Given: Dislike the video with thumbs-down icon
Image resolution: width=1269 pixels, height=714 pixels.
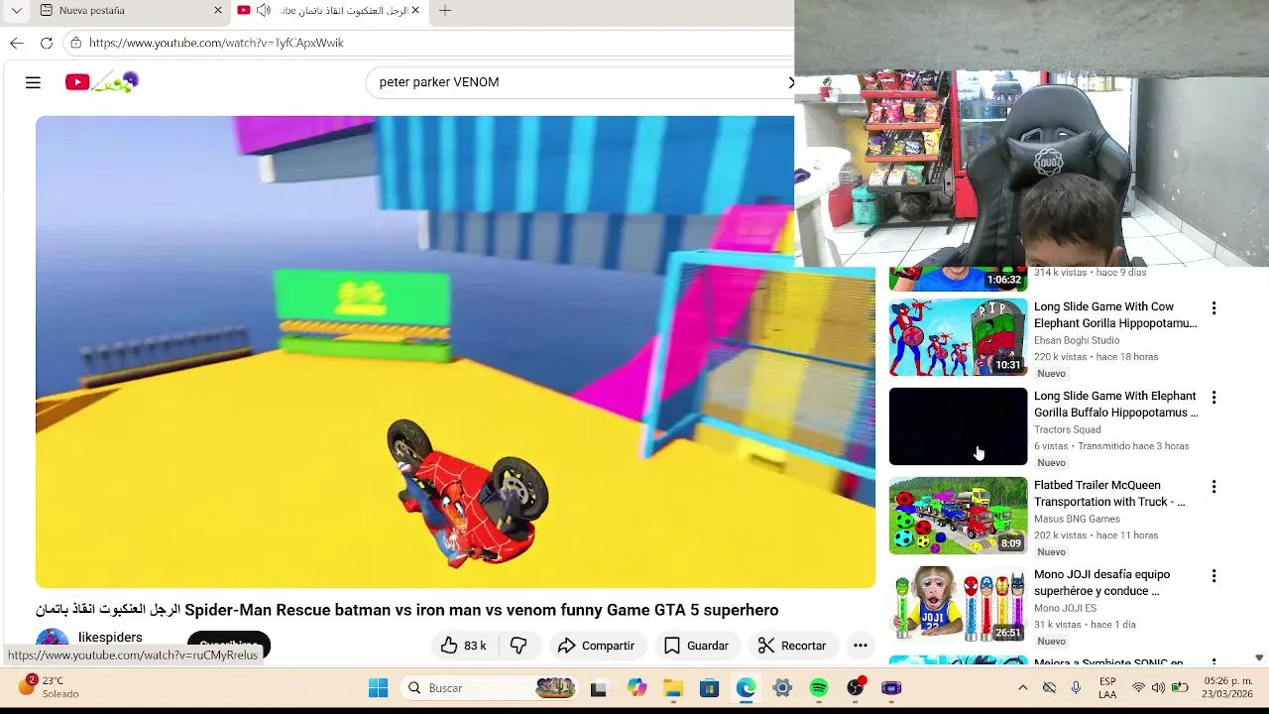Looking at the screenshot, I should pyautogui.click(x=518, y=646).
